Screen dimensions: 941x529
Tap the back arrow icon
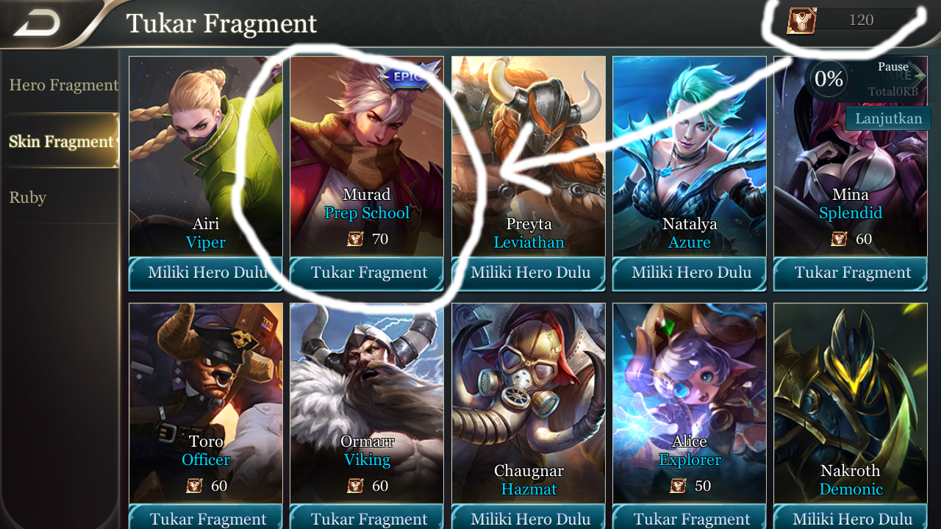37,23
